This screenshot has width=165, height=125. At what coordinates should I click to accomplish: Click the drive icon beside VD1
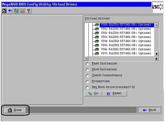pos(97,29)
